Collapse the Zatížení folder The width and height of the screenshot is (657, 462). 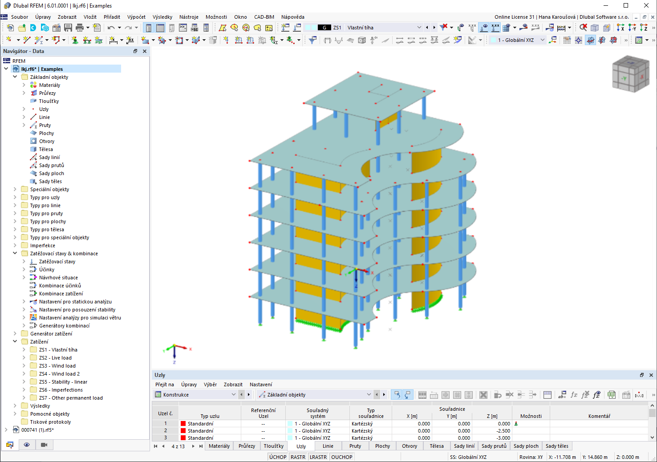click(15, 342)
